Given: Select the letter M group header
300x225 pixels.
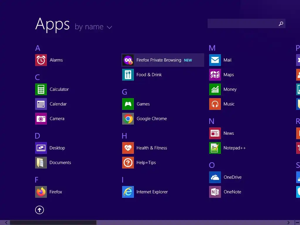Looking at the screenshot, I should [x=212, y=48].
